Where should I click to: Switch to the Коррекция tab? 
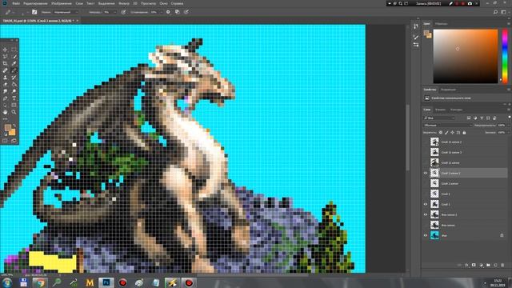[448, 90]
